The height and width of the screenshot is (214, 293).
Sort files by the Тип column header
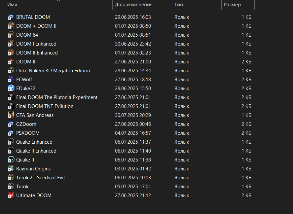[x=179, y=5]
